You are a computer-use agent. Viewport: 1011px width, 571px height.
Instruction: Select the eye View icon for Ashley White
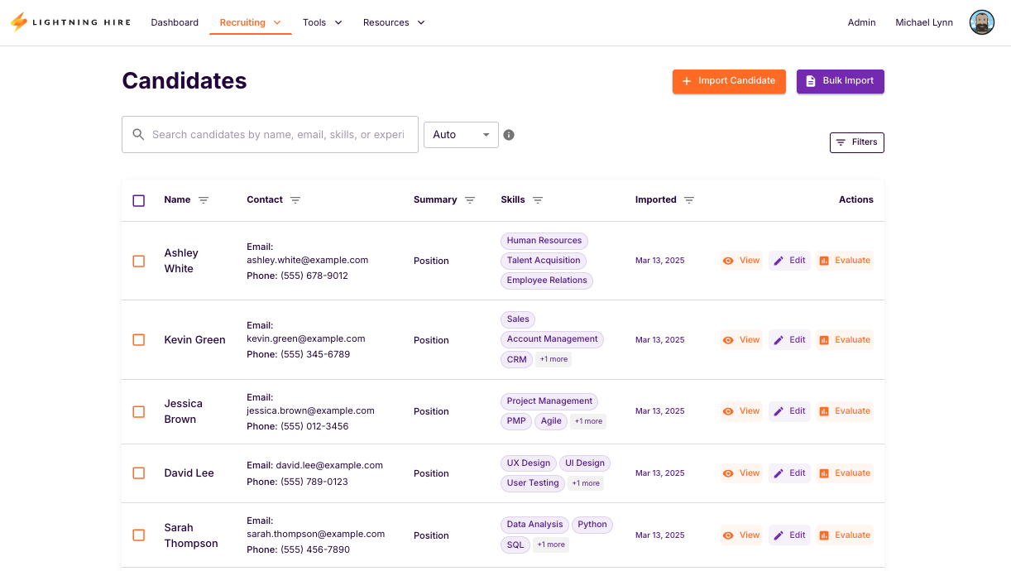[x=728, y=260]
